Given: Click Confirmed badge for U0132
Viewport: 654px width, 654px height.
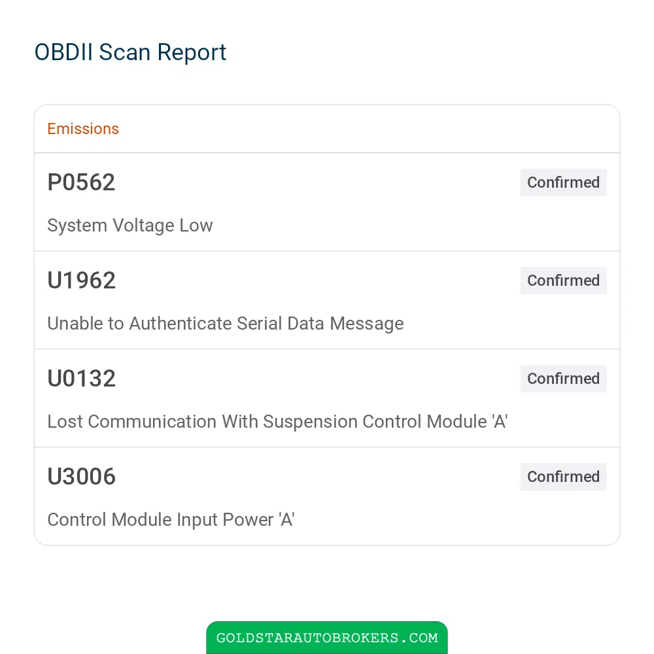Looking at the screenshot, I should [564, 378].
